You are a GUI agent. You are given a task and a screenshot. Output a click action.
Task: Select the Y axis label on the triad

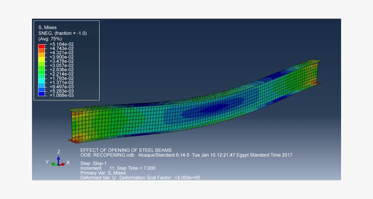[x=47, y=162]
